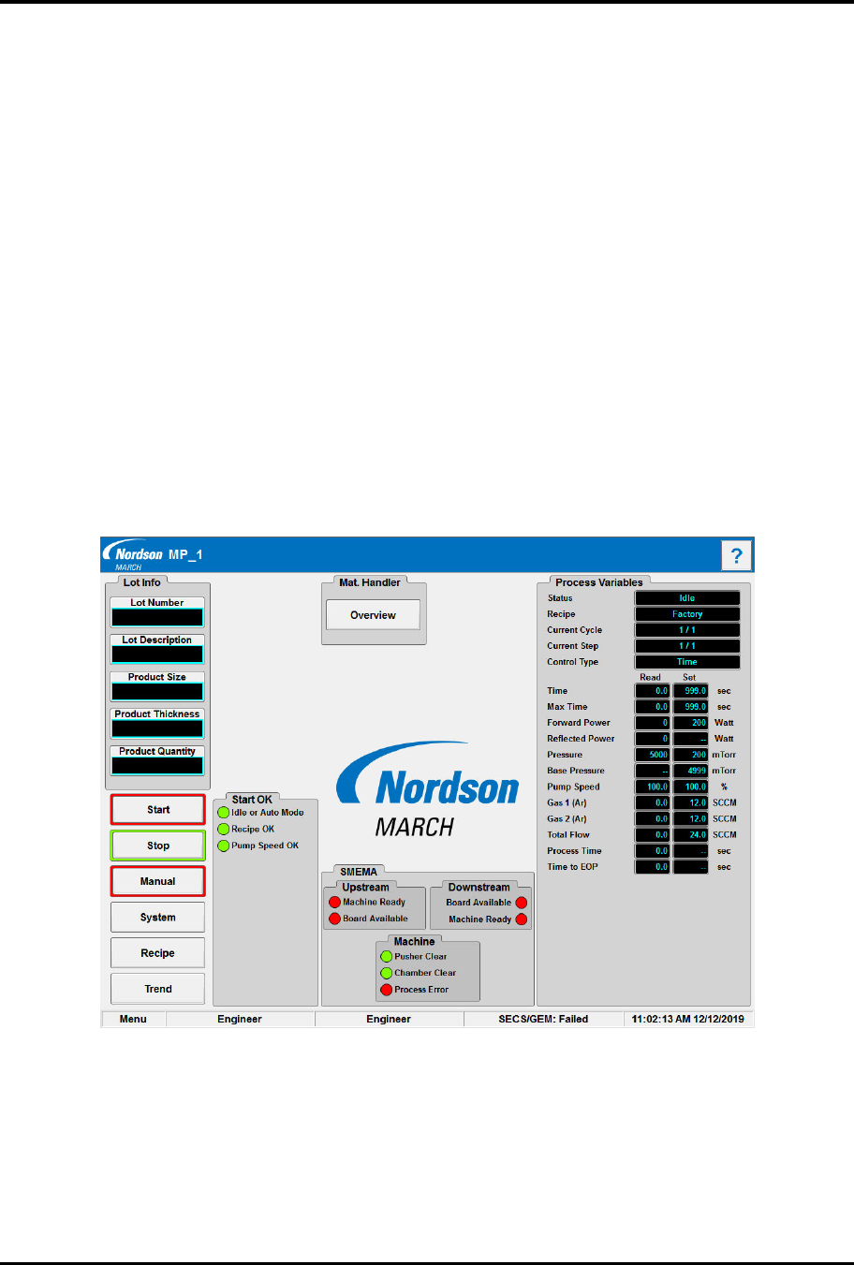The image size is (854, 1265).
Task: Click Pump Speed read value 100.0
Action: (653, 787)
